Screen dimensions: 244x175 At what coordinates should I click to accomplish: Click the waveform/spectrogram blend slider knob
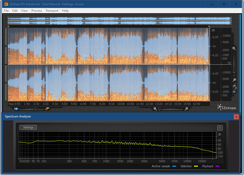(35, 109)
